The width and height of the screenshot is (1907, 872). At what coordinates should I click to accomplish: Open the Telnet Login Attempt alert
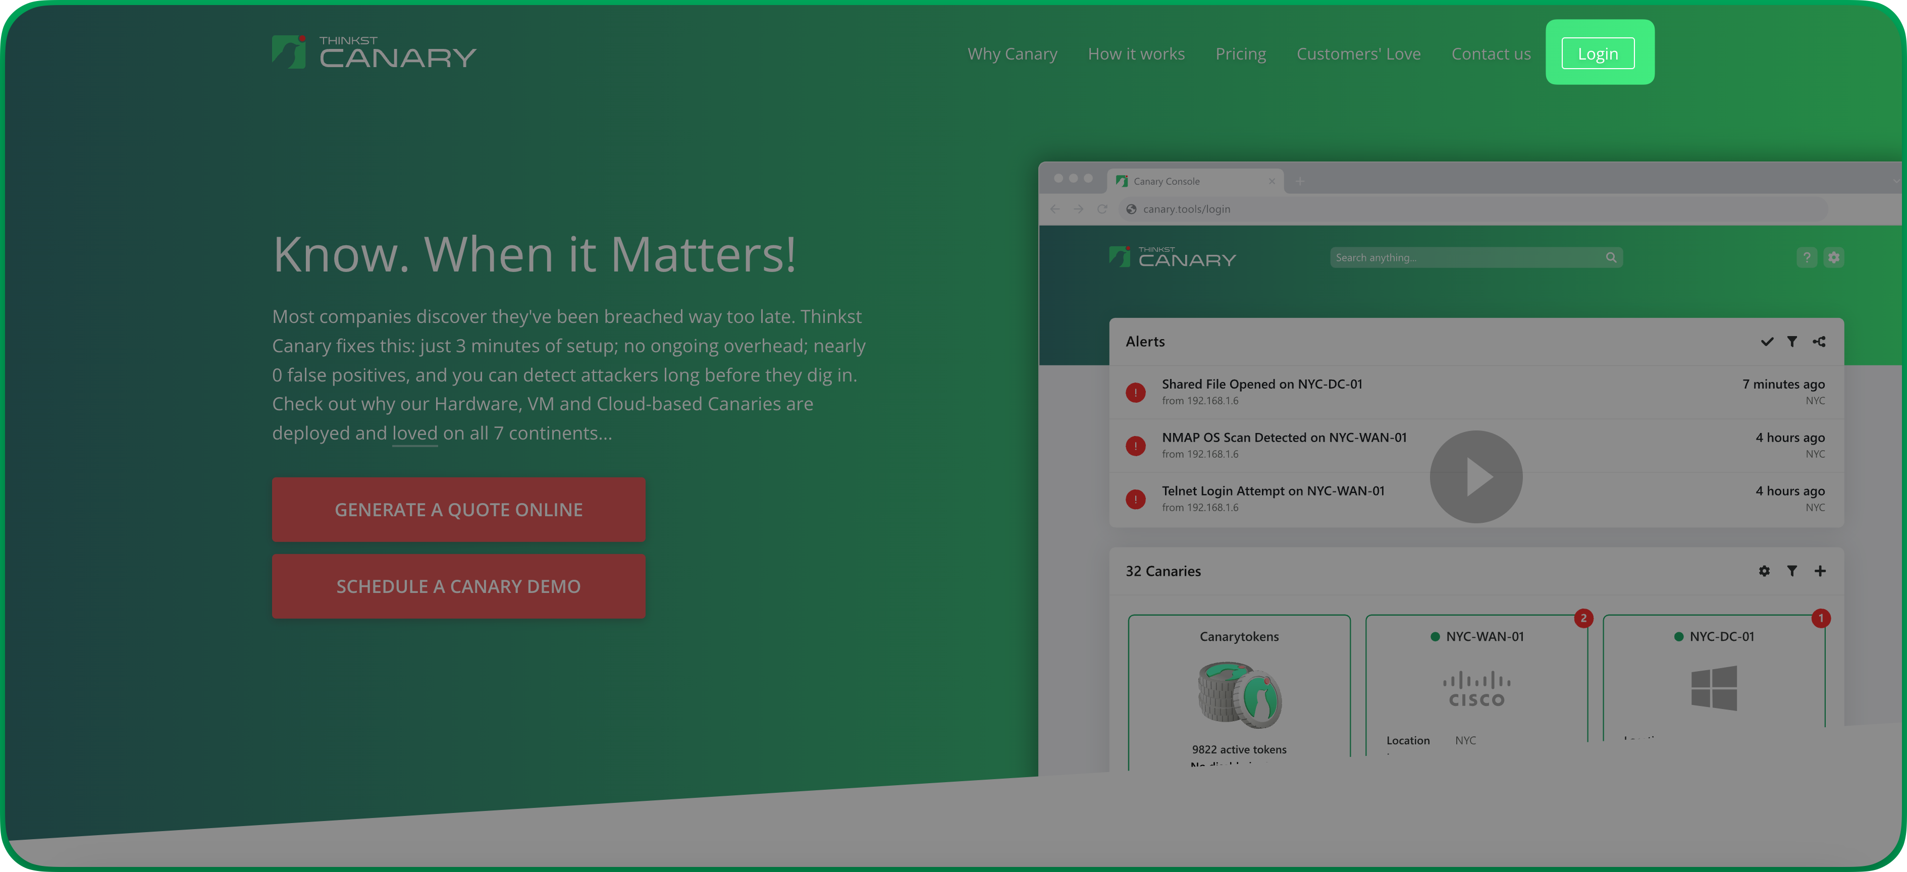[x=1475, y=499]
